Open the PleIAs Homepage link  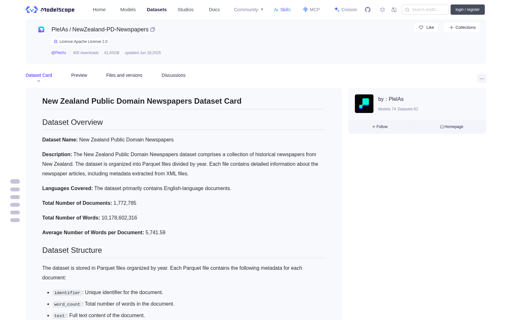click(452, 127)
